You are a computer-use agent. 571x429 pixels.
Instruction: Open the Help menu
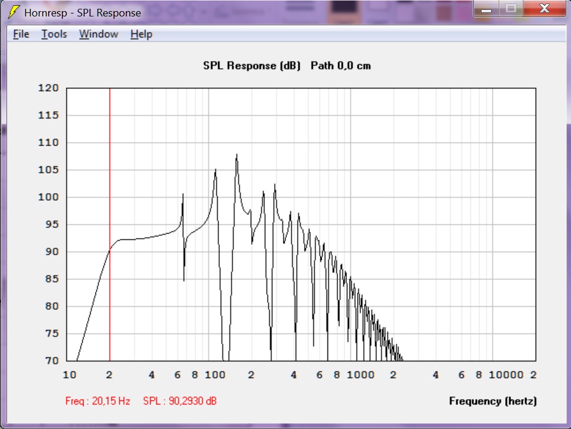click(x=141, y=34)
